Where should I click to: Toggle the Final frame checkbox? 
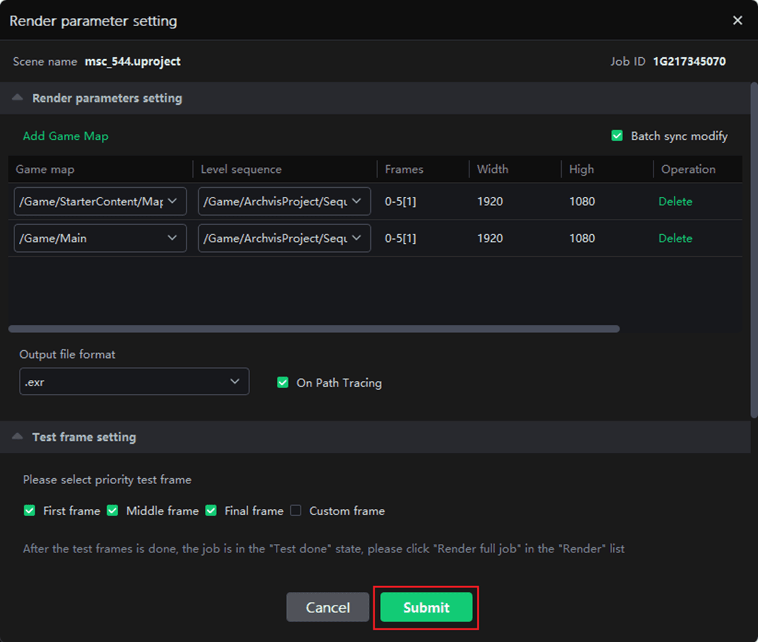pos(210,511)
